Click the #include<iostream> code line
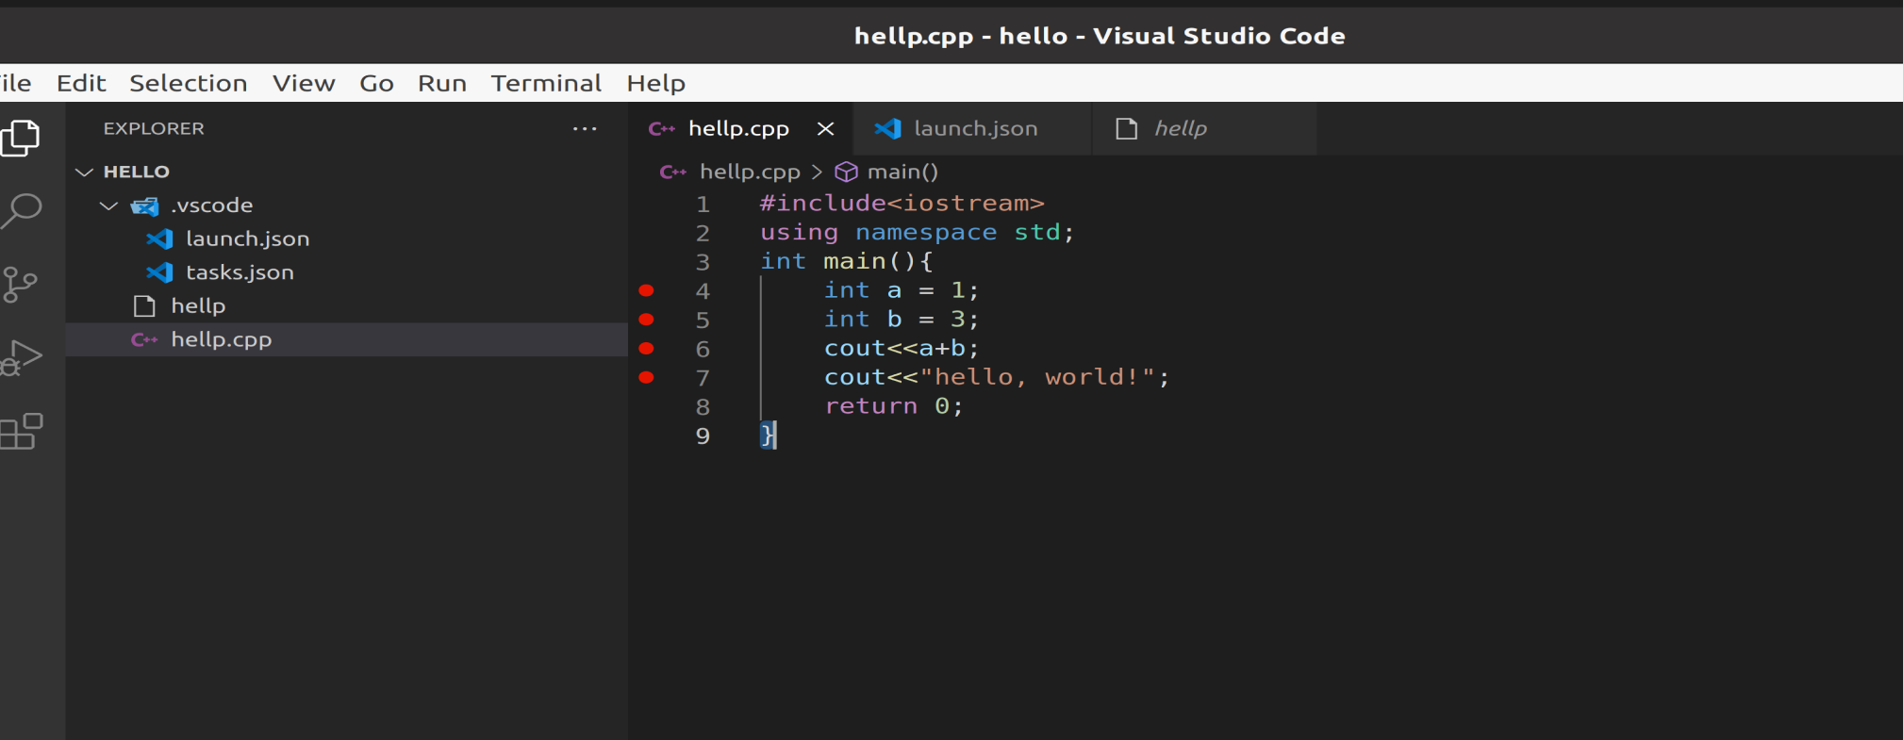This screenshot has height=740, width=1903. tap(902, 204)
